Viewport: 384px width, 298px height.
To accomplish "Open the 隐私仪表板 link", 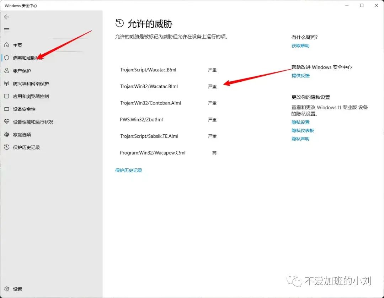I will coord(303,130).
